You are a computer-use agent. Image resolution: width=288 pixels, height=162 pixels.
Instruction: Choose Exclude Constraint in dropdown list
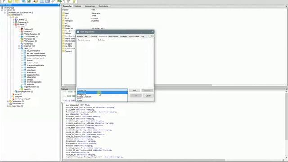102,97
